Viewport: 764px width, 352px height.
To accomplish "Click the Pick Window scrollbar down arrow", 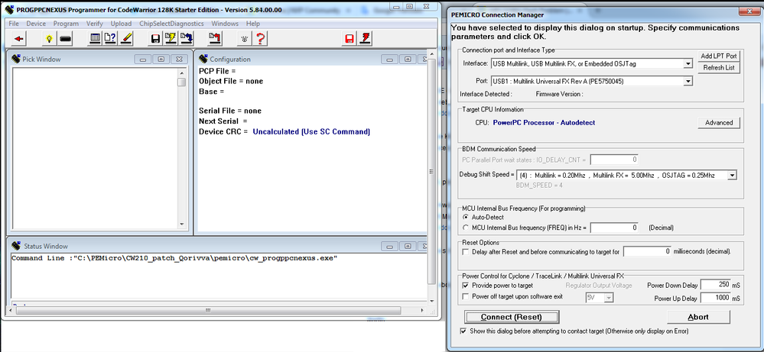I will pyautogui.click(x=182, y=224).
